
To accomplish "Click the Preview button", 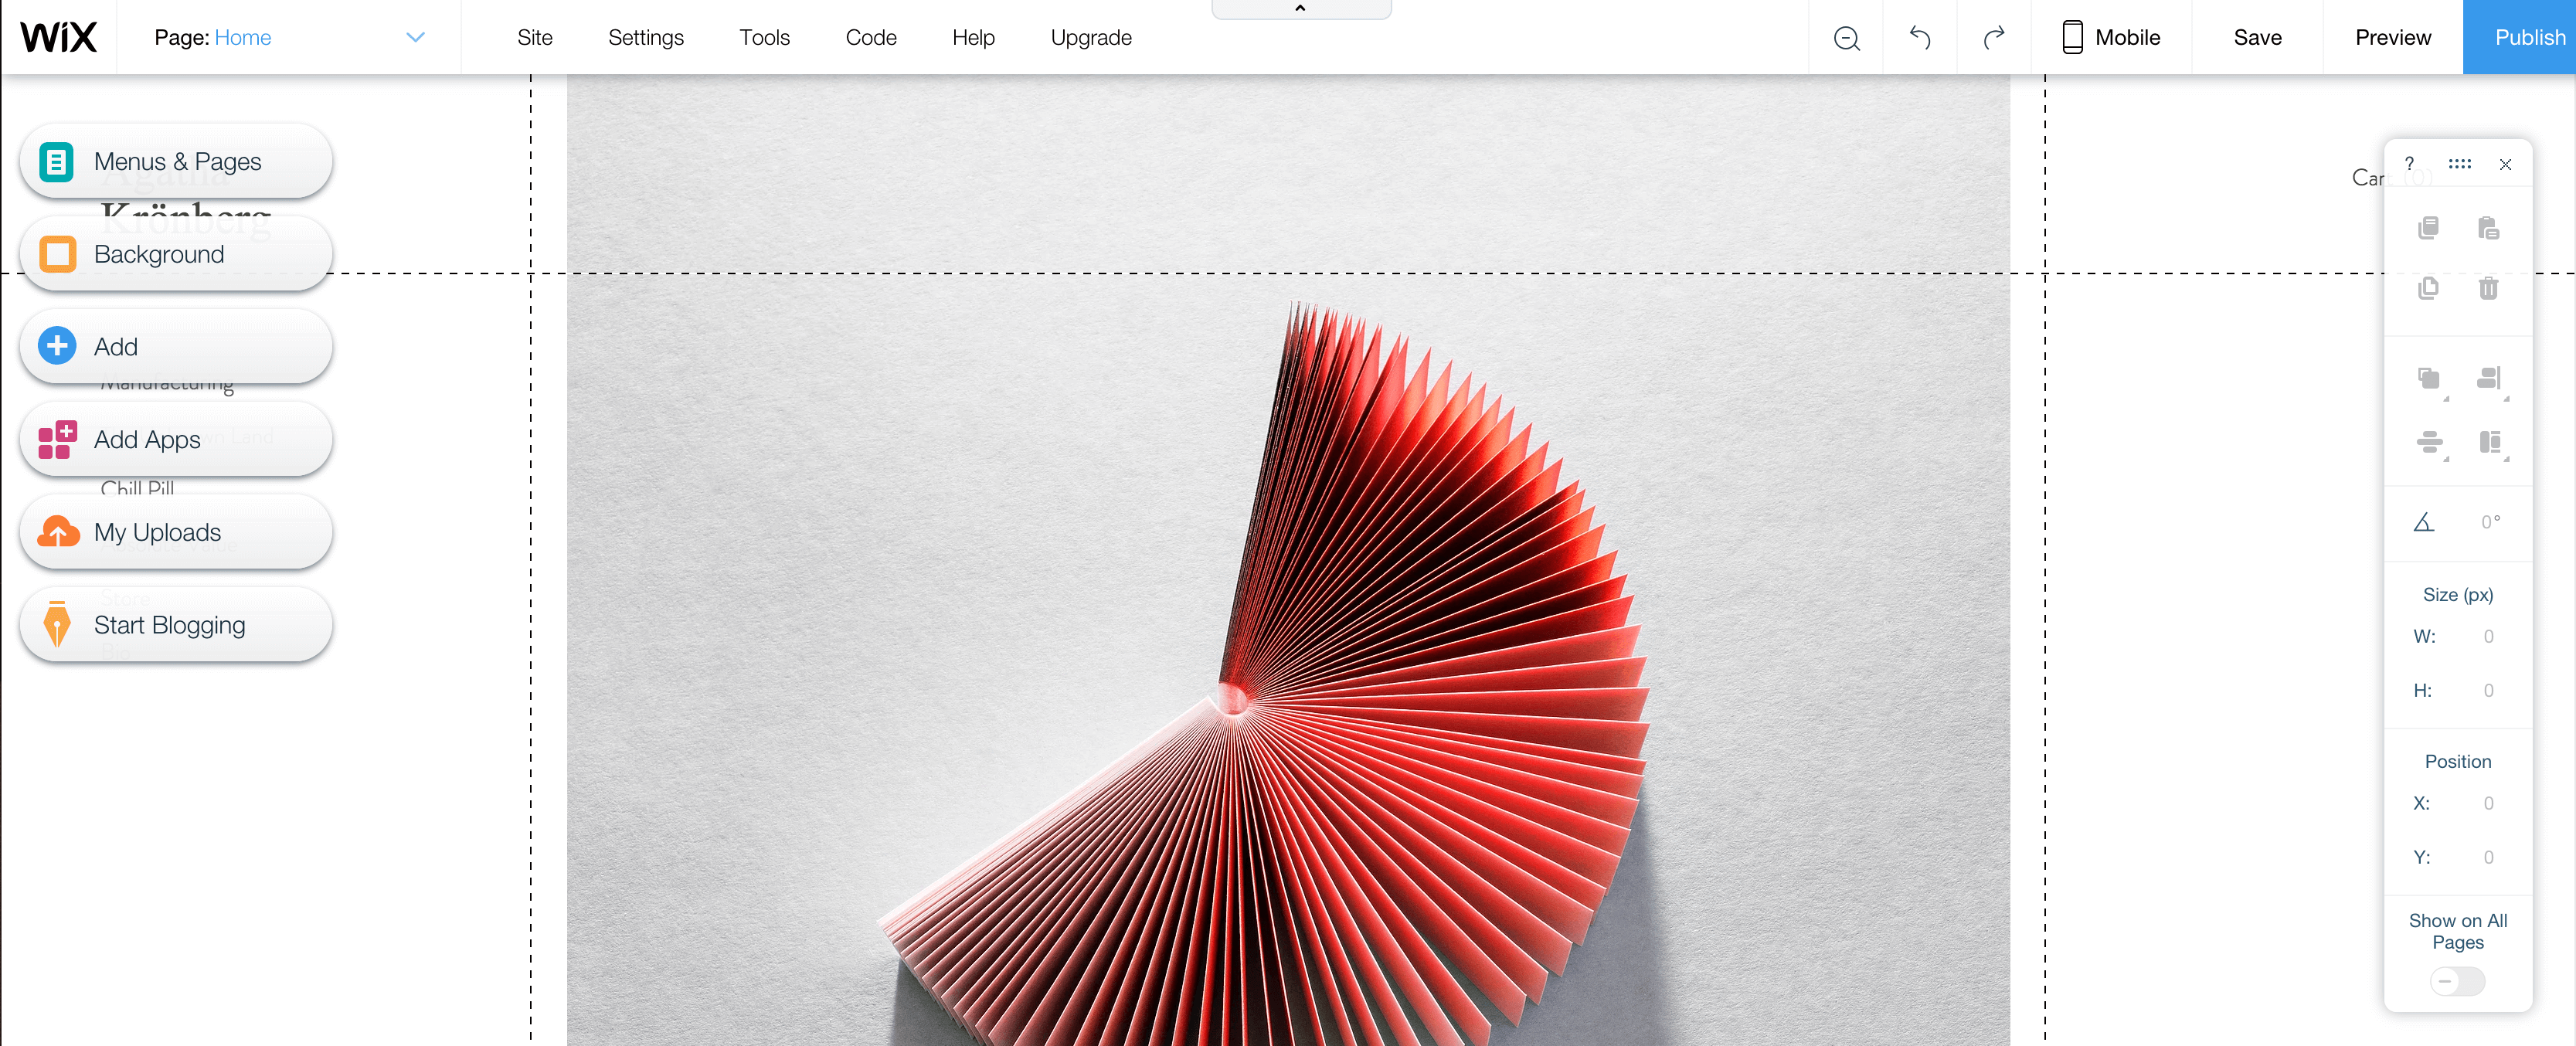I will (x=2394, y=36).
